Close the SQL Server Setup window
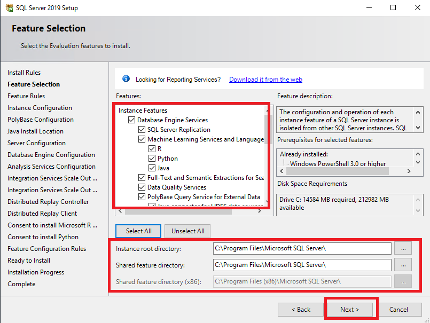 [x=418, y=7]
